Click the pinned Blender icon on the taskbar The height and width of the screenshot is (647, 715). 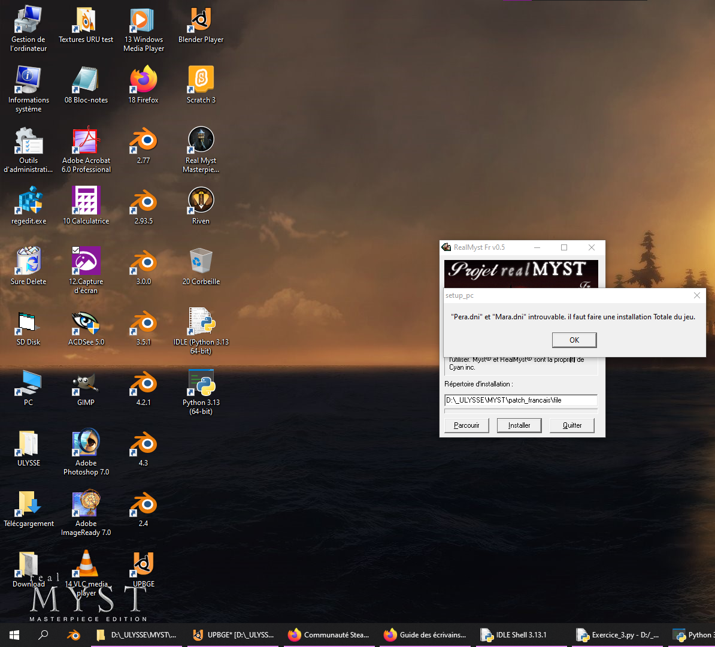click(74, 634)
